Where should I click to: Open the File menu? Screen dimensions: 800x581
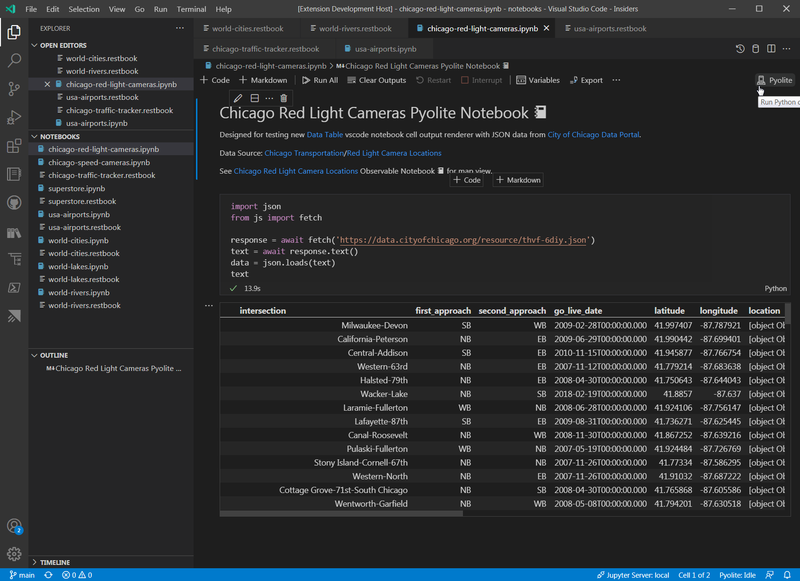31,9
